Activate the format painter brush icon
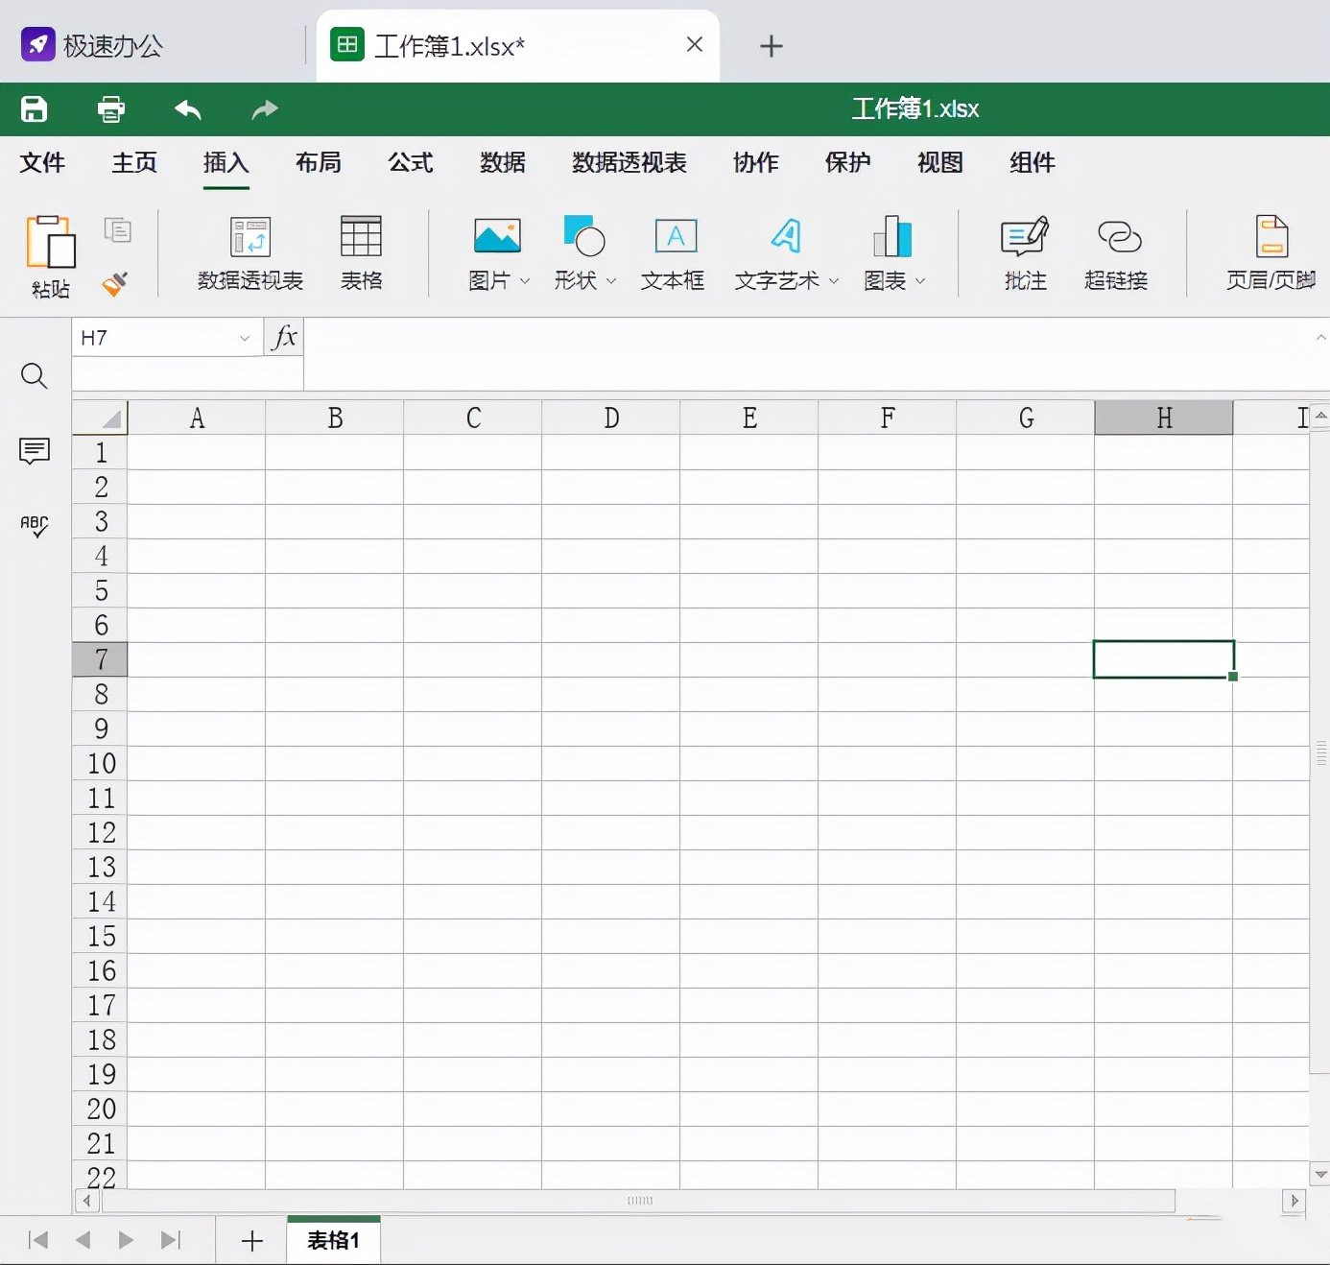 (115, 284)
